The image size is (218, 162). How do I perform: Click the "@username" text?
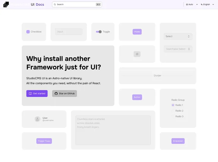(x=48, y=121)
